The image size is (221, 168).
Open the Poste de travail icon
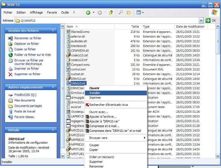click(x=11, y=112)
